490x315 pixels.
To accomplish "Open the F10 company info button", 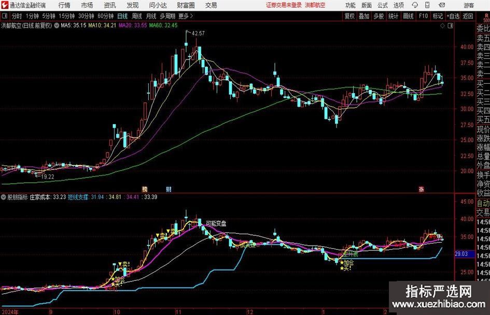I will [423, 16].
